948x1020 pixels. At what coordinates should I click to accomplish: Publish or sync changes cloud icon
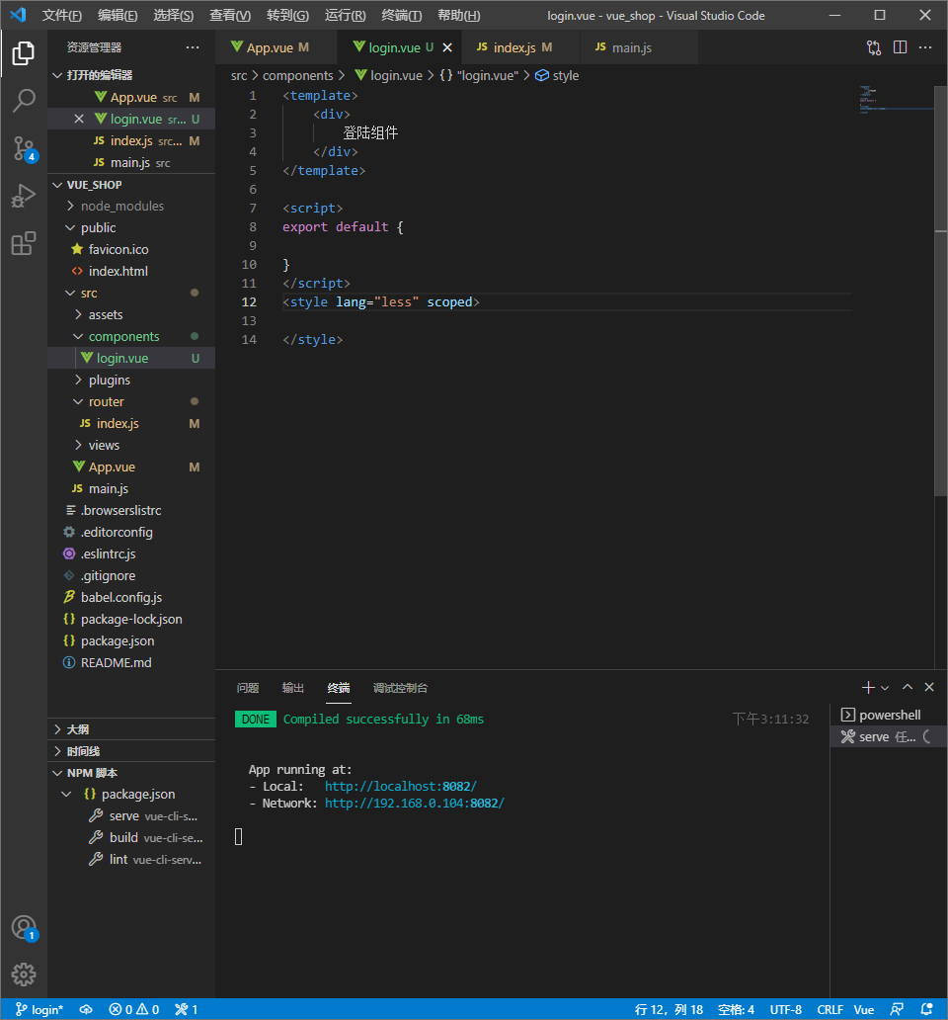click(x=86, y=1009)
